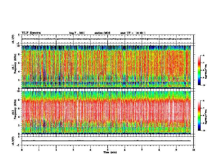Click the "VLF Spectra" plot title
Image resolution: width=218 pixels, height=168 pixels.
pyautogui.click(x=31, y=33)
